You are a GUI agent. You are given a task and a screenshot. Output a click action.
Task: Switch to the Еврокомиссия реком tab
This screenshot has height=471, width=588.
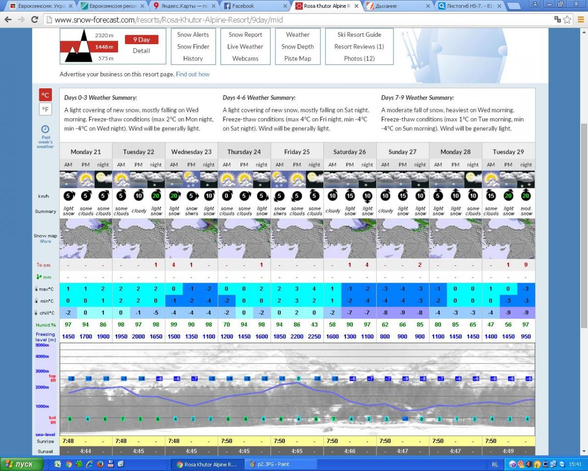113,6
